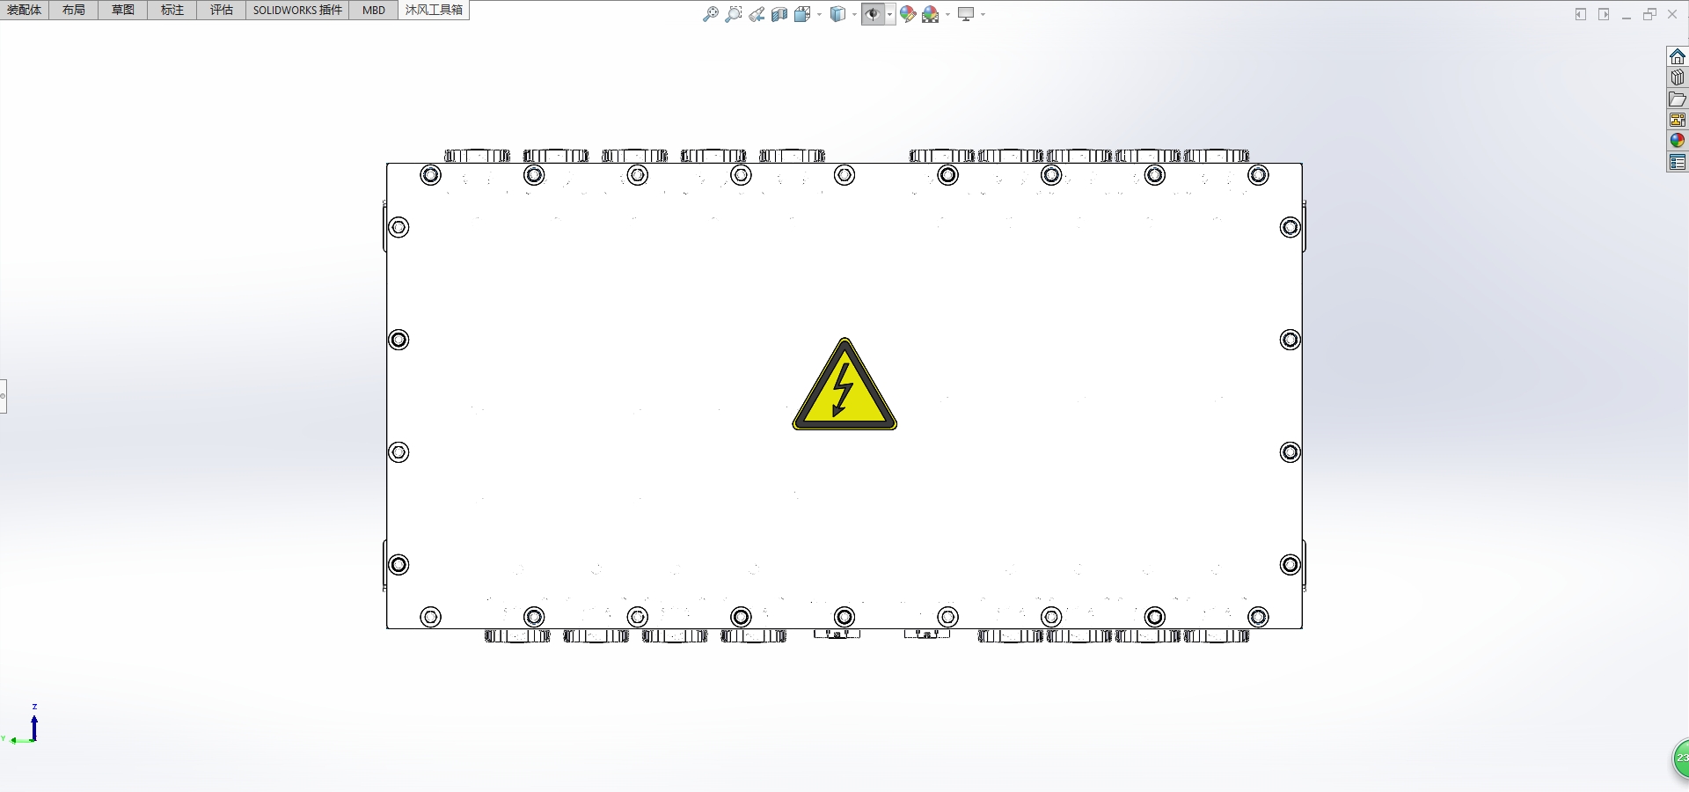Click the blue Z axis of the triad
The image size is (1689, 792).
(34, 727)
